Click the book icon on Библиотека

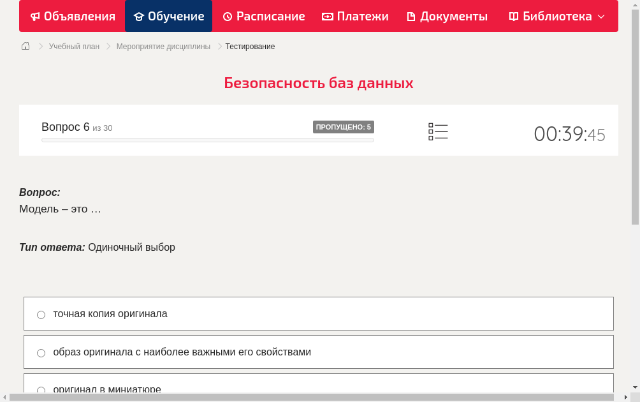pyautogui.click(x=513, y=16)
